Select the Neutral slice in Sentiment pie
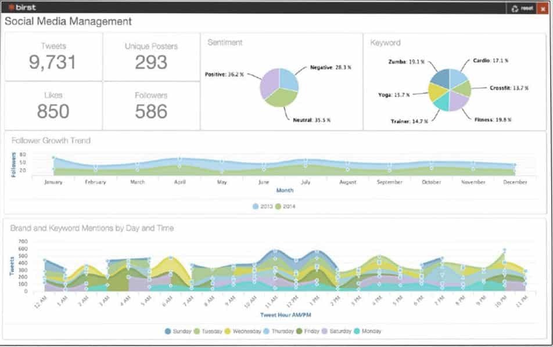This screenshot has height=347, width=553. click(281, 97)
